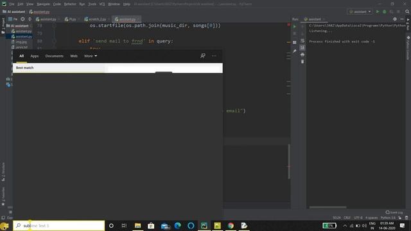Screen dimensions: 411x231
Task: Click collapse-all icon in Project panel header
Action: (30, 19)
